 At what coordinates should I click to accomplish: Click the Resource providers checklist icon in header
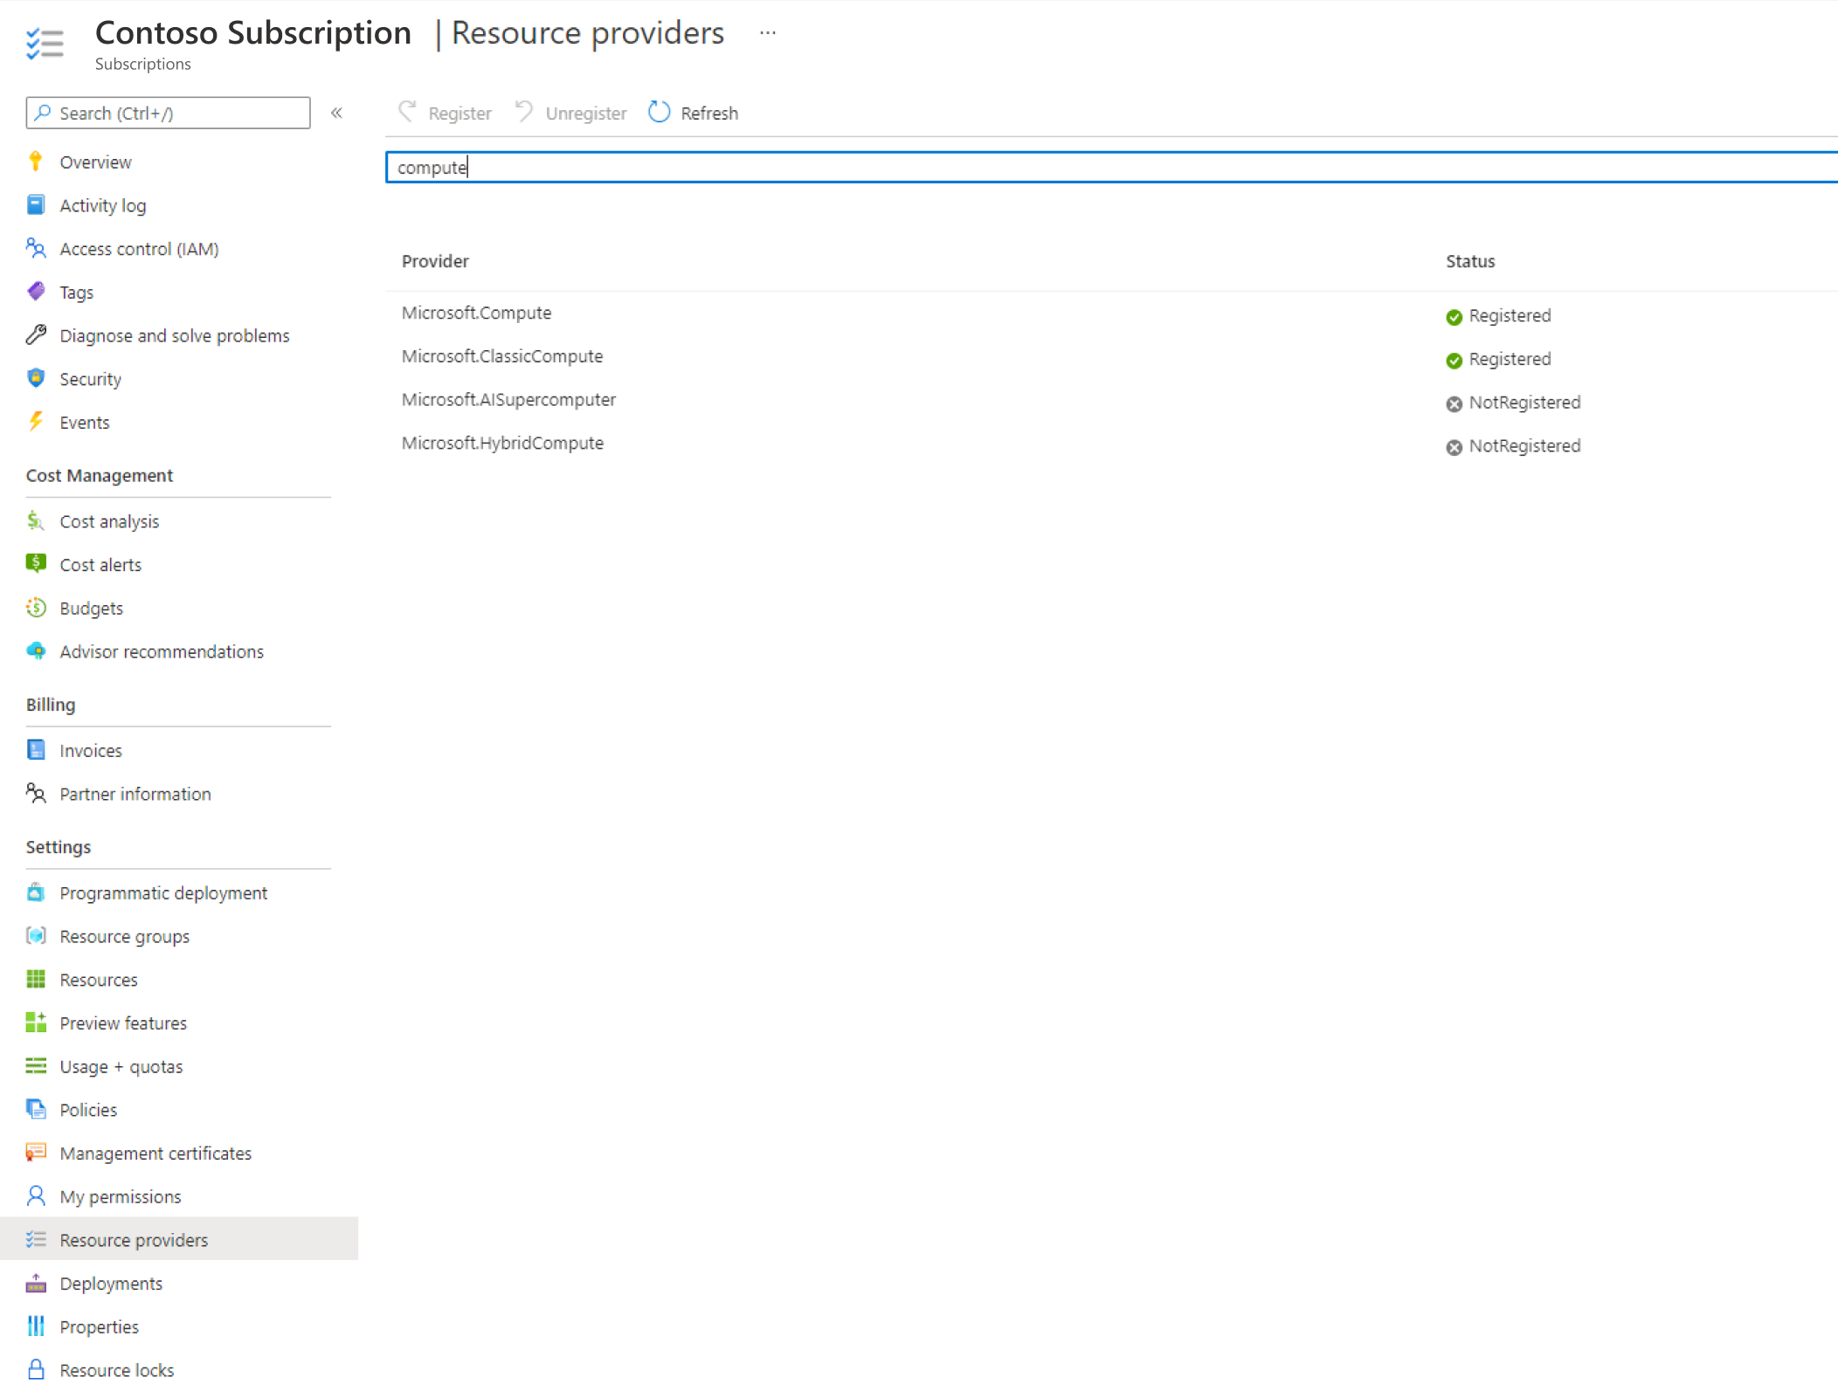(45, 43)
